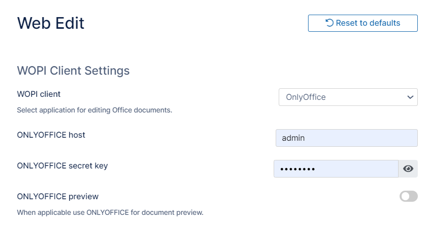Click the circular reset arrow icon
Screen dimensions: 435x229
(x=329, y=23)
